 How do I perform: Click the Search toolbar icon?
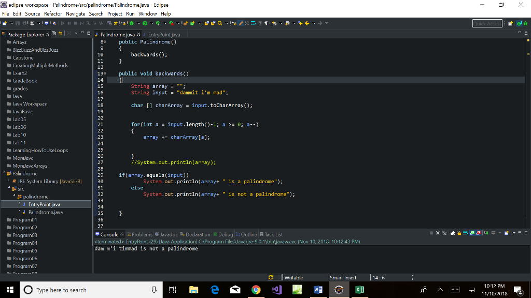pos(220,23)
